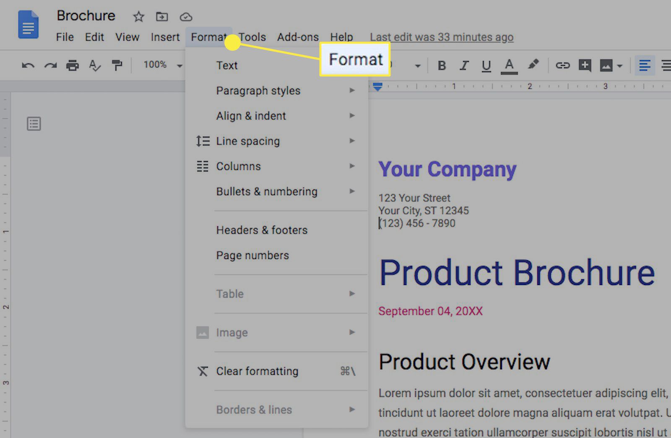671x438 pixels.
Task: Expand the Table submenu
Action: point(277,294)
